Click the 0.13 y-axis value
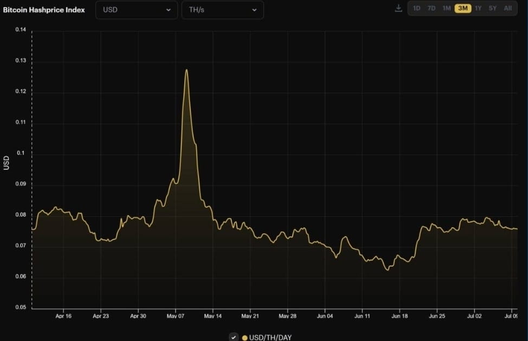This screenshot has height=341, width=528. pos(21,61)
